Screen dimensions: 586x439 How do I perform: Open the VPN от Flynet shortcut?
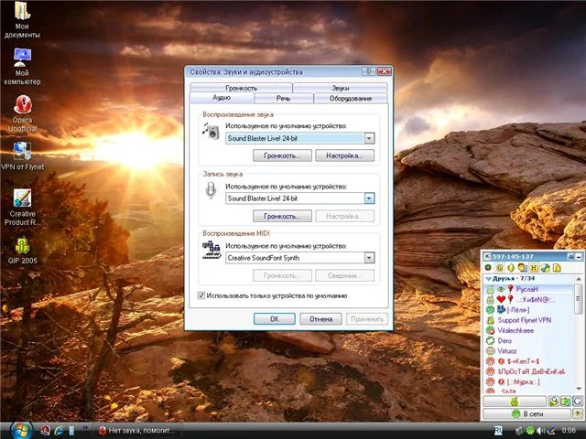[x=23, y=151]
